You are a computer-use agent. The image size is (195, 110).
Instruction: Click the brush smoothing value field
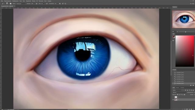coord(56,4)
